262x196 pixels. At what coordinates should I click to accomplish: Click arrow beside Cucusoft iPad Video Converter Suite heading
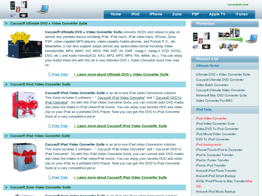coord(6,136)
